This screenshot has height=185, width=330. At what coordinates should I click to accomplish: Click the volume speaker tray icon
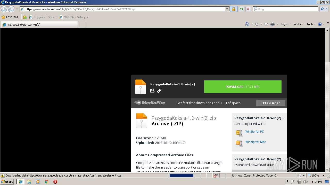(x=306, y=182)
